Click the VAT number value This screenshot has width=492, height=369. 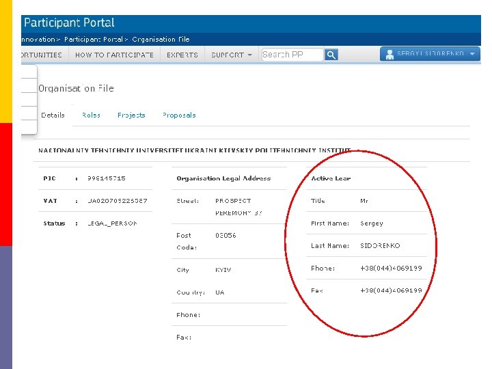coord(118,201)
